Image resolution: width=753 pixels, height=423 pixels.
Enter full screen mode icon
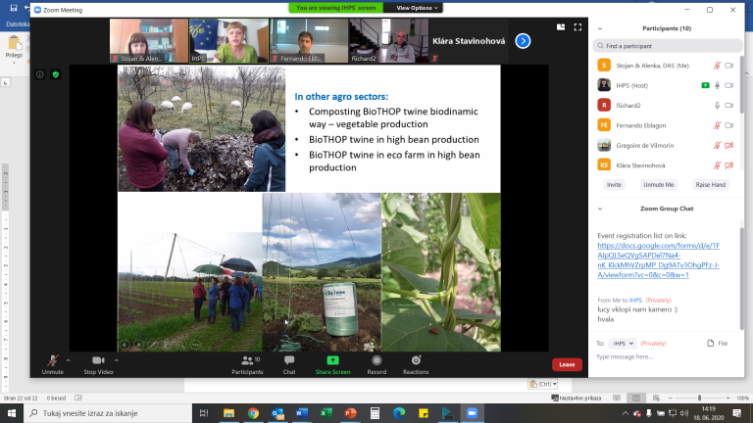click(x=577, y=27)
